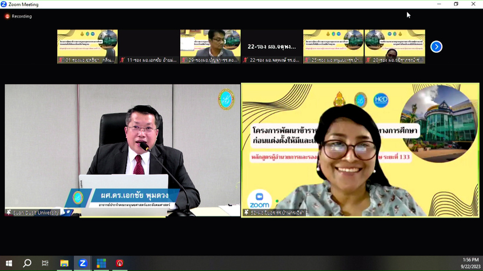This screenshot has width=483, height=271.
Task: Click muted mic icon on thumbnail 01
Action: (61, 60)
